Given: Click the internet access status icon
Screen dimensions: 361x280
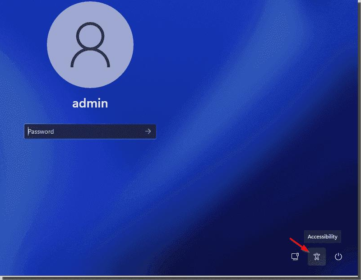Looking at the screenshot, I should point(295,256).
